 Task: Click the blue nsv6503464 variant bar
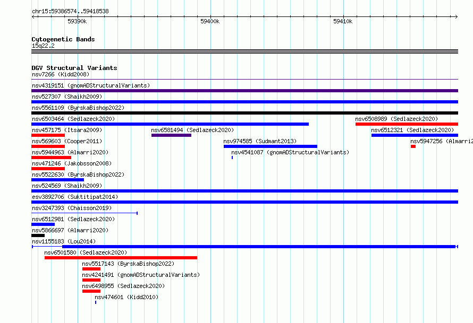170,124
